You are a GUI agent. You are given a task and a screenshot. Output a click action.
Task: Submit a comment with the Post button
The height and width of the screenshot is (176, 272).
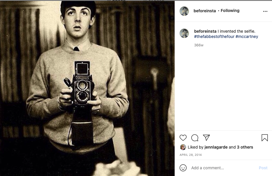coord(263,168)
